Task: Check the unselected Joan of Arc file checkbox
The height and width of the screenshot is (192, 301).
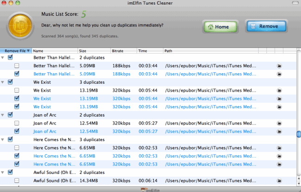Action: click(17, 123)
